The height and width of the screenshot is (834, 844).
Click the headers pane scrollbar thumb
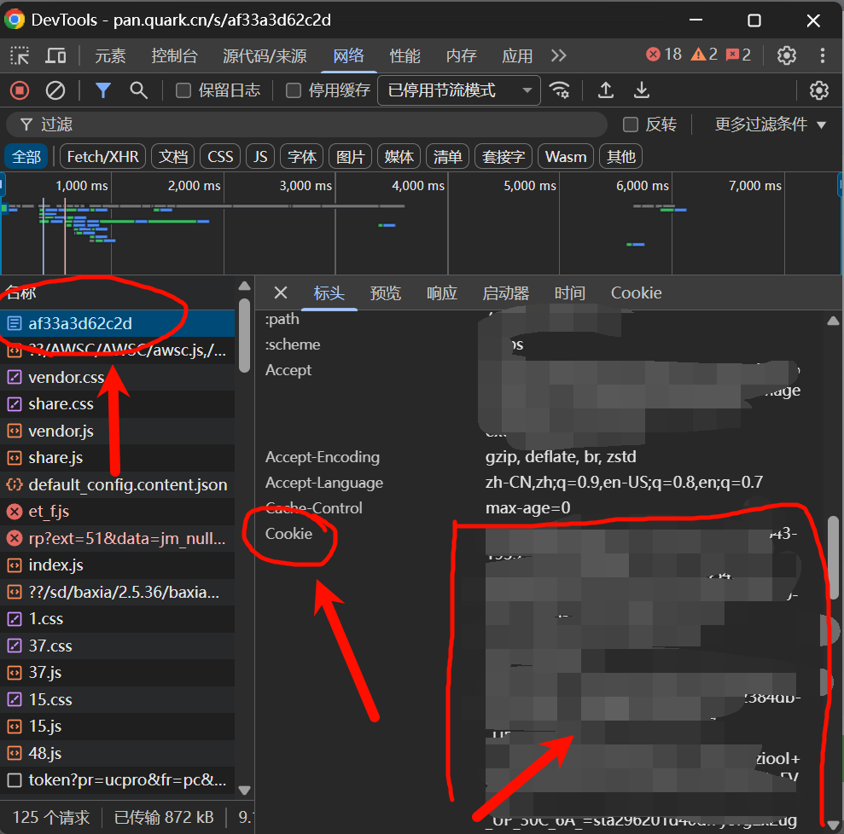click(x=833, y=558)
